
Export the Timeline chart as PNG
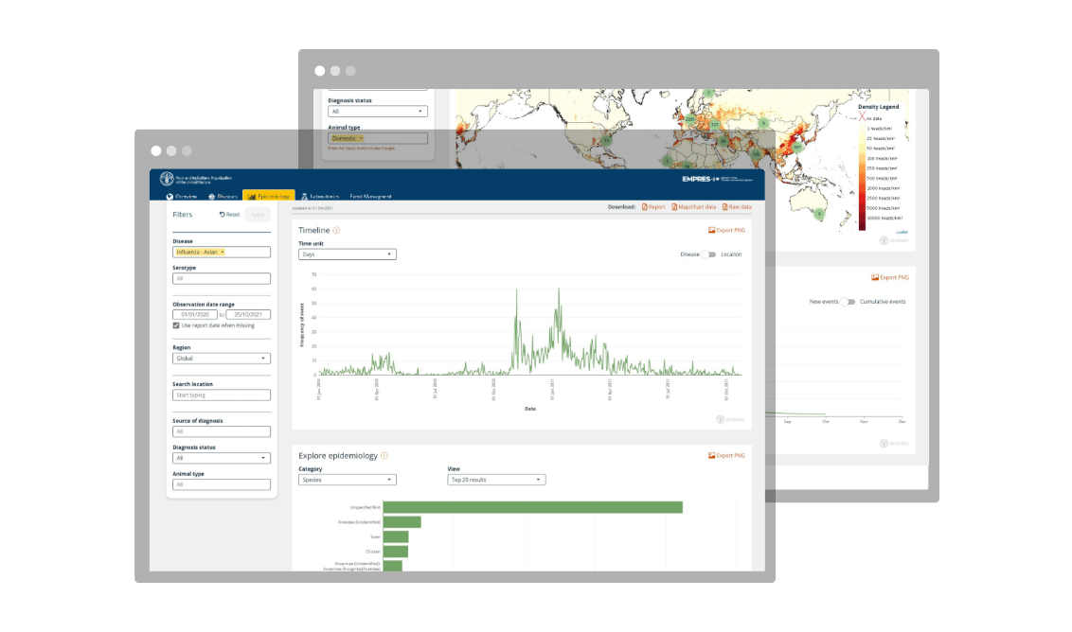[726, 230]
